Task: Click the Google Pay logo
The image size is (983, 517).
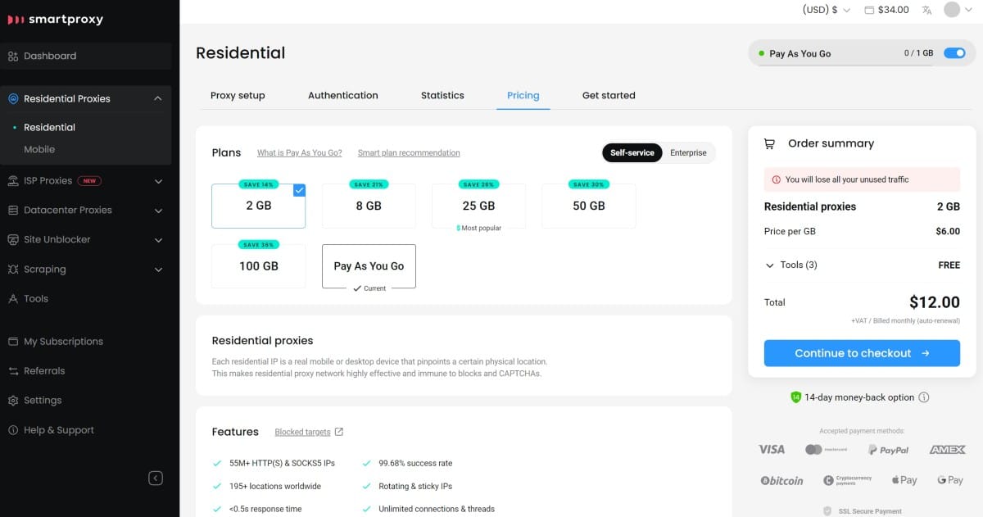Action: (950, 480)
